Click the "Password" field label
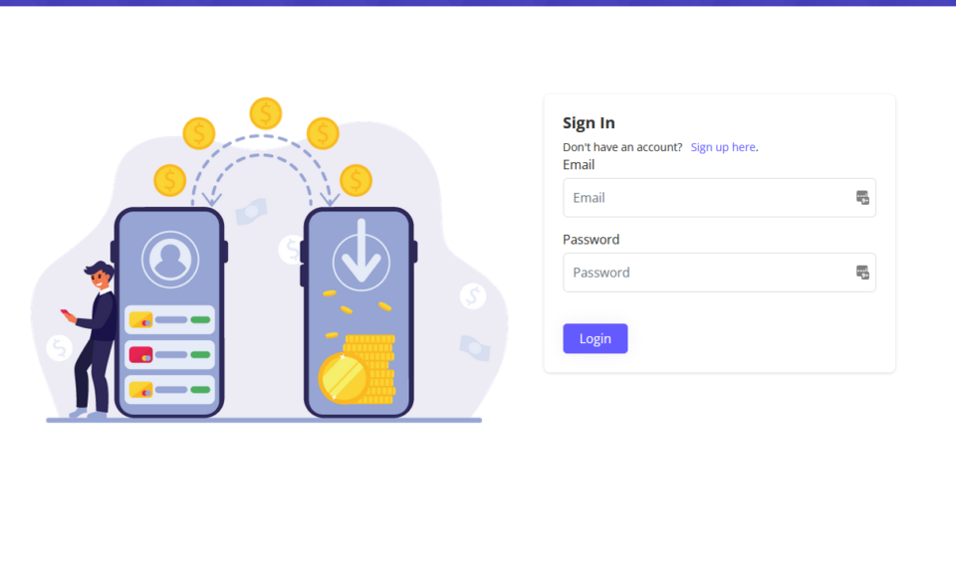The width and height of the screenshot is (956, 563). point(591,240)
